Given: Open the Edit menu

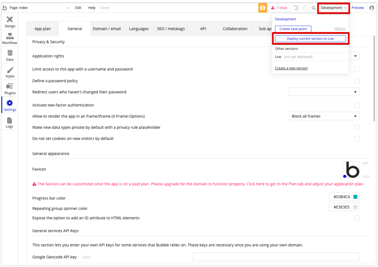Looking at the screenshot, I should click(78, 8).
